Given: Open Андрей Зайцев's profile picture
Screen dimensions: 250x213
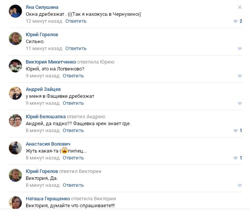Looking at the screenshot, I should coord(15,93).
